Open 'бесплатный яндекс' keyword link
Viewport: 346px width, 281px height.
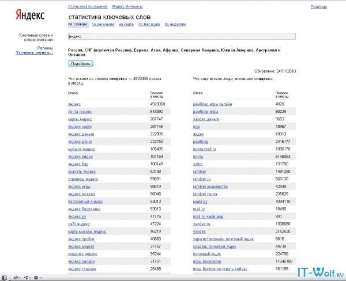click(x=85, y=202)
